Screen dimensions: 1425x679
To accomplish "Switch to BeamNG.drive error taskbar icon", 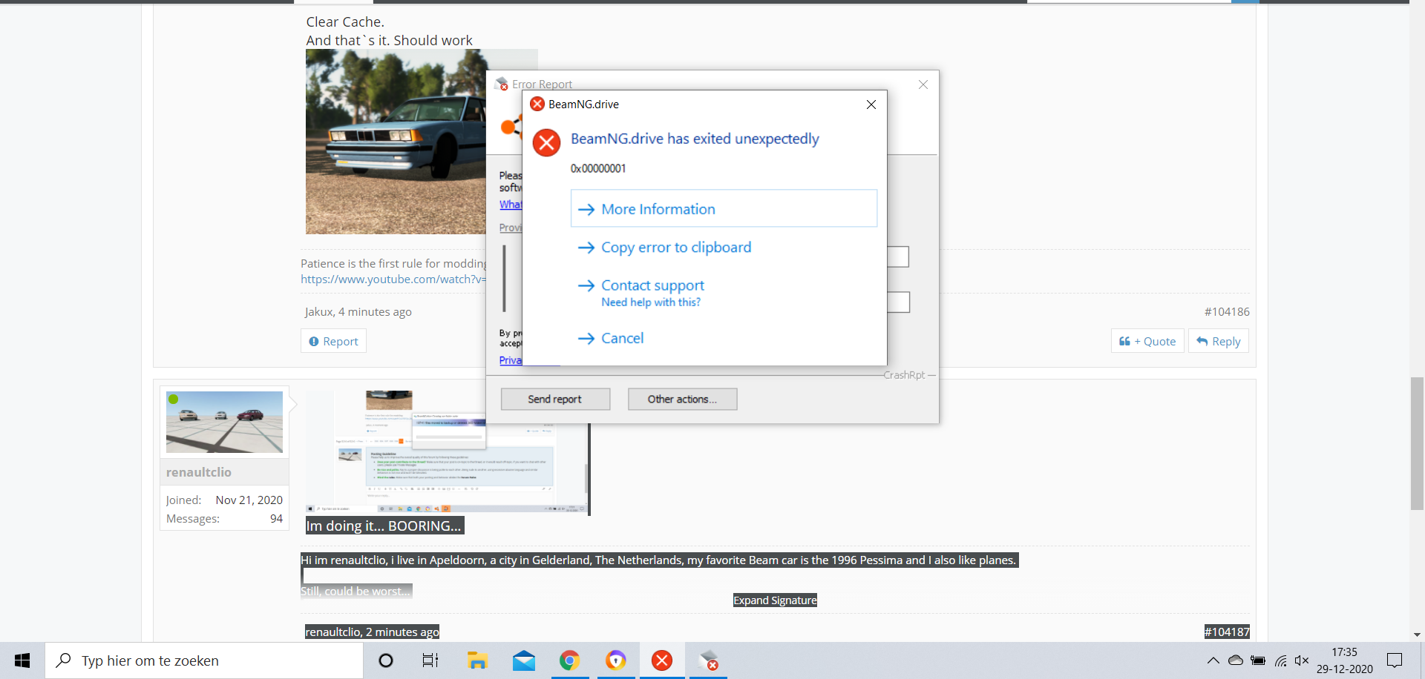I will click(662, 660).
